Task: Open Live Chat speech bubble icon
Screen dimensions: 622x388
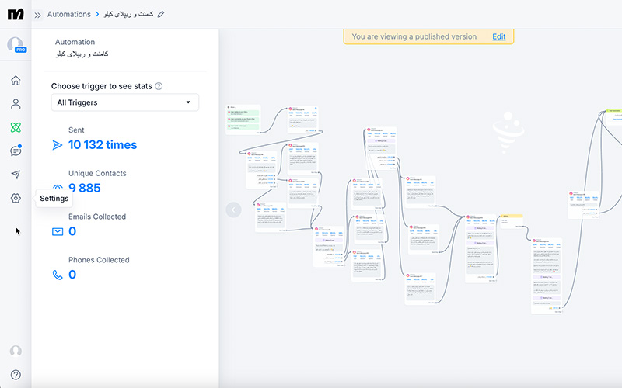Action: pos(16,151)
